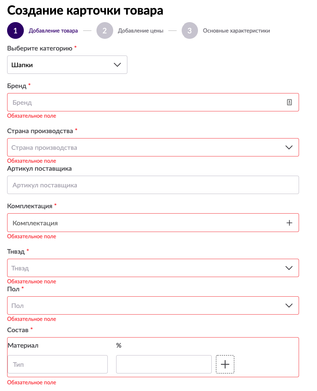This screenshot has width=317, height=391.
Task: Click the Тнвэд field placeholder text
Action: [x=20, y=268]
